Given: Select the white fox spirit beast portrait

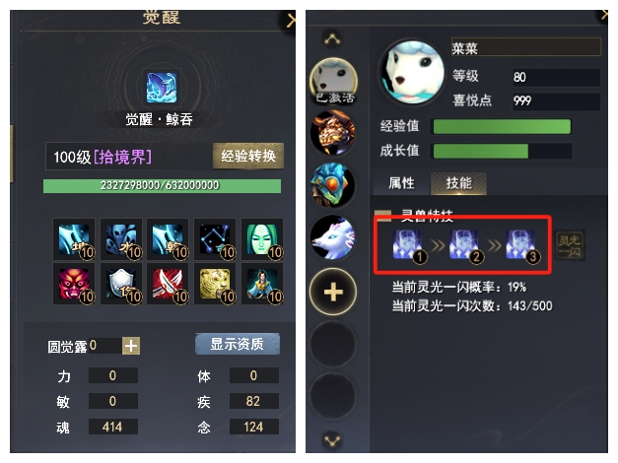Looking at the screenshot, I should 333,237.
